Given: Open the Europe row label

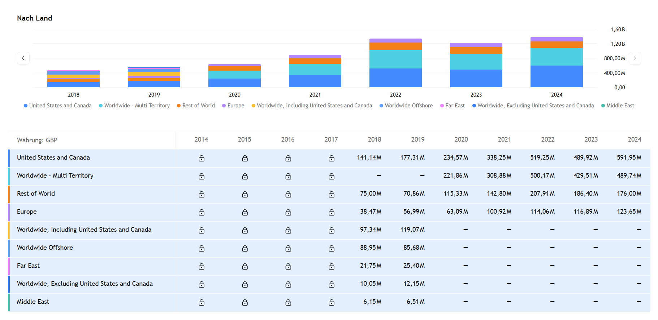Looking at the screenshot, I should [x=27, y=212].
